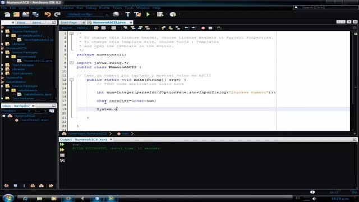
Task: Select SaludoBasico.java in project tree
Action: (38, 94)
